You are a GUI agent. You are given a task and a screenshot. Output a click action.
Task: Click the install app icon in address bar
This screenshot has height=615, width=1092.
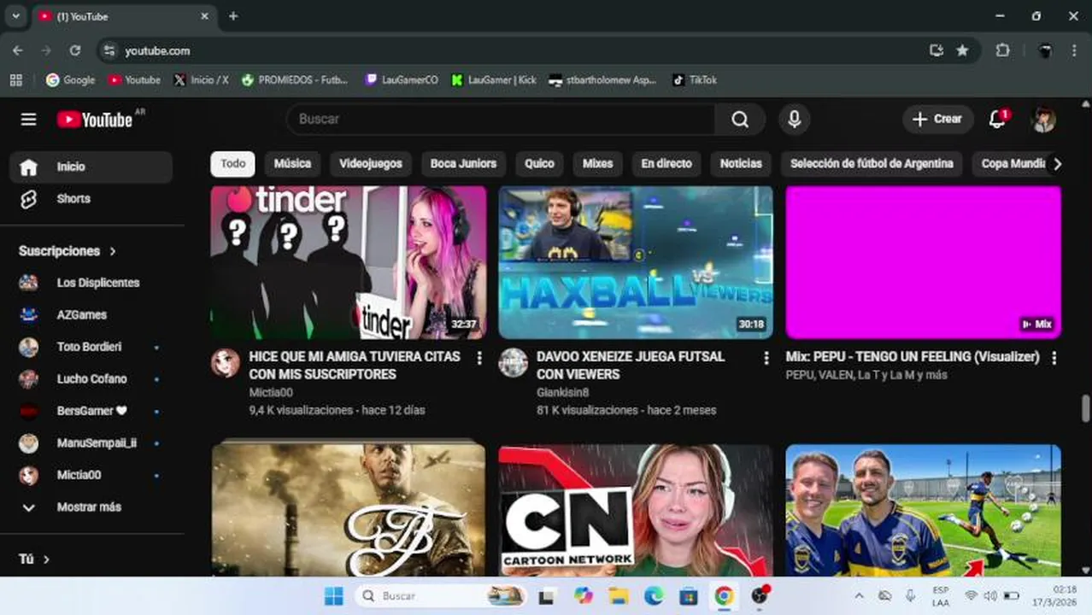pyautogui.click(x=936, y=50)
